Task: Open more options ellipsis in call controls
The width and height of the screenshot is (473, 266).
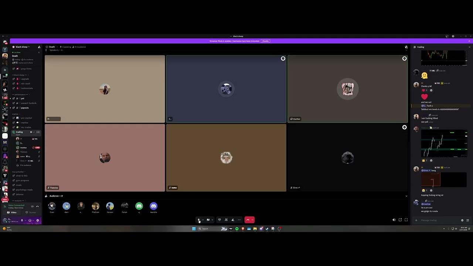Action: coord(239,220)
